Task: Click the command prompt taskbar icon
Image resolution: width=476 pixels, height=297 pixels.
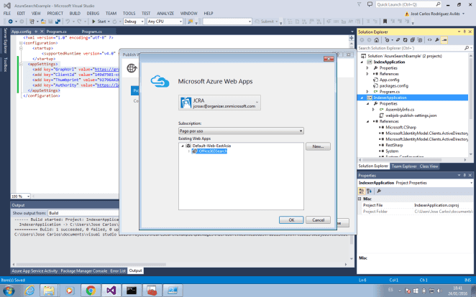Action: point(132,291)
